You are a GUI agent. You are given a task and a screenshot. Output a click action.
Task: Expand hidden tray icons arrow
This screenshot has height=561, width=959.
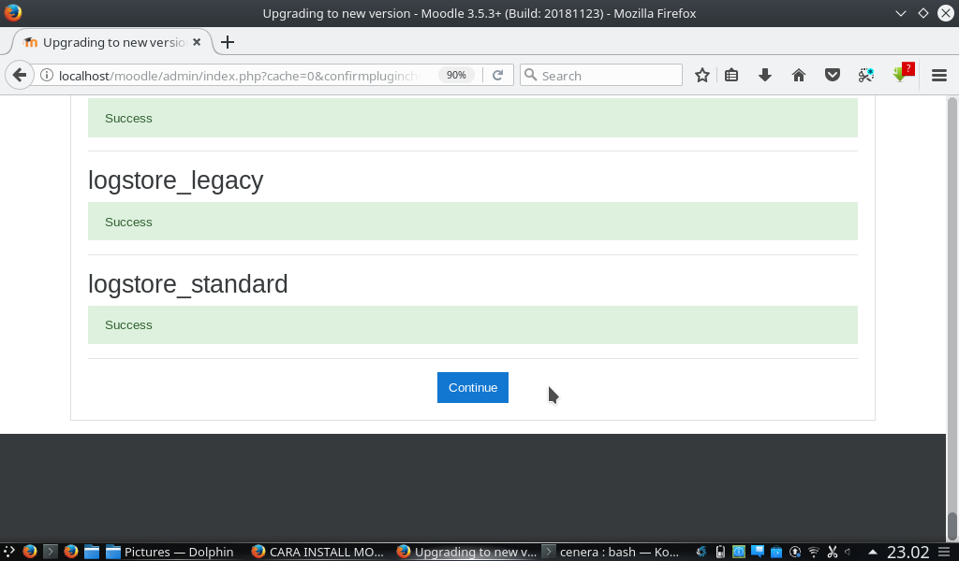(872, 552)
